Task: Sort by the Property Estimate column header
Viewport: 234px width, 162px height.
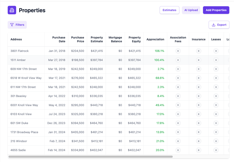Action: [97, 39]
